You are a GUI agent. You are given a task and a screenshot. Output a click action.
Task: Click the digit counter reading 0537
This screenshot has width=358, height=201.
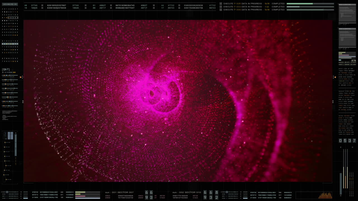347,141
